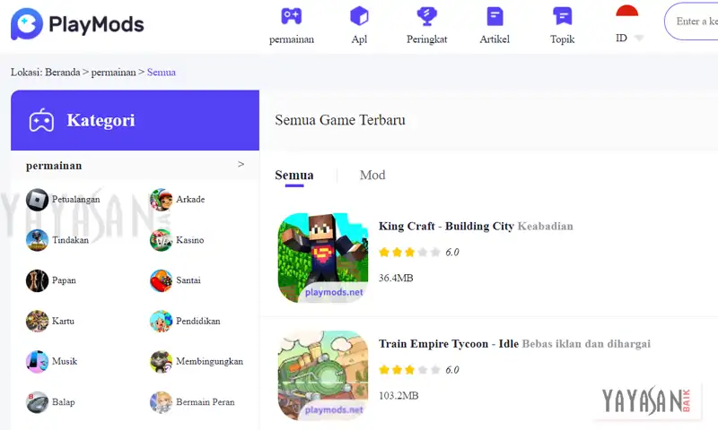This screenshot has height=430, width=718.
Task: Open the Papan chess category icon
Action: pos(37,280)
